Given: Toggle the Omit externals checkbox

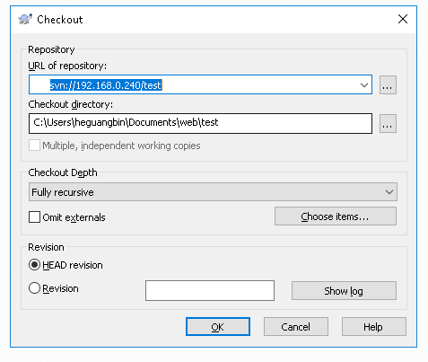Looking at the screenshot, I should click(x=34, y=217).
